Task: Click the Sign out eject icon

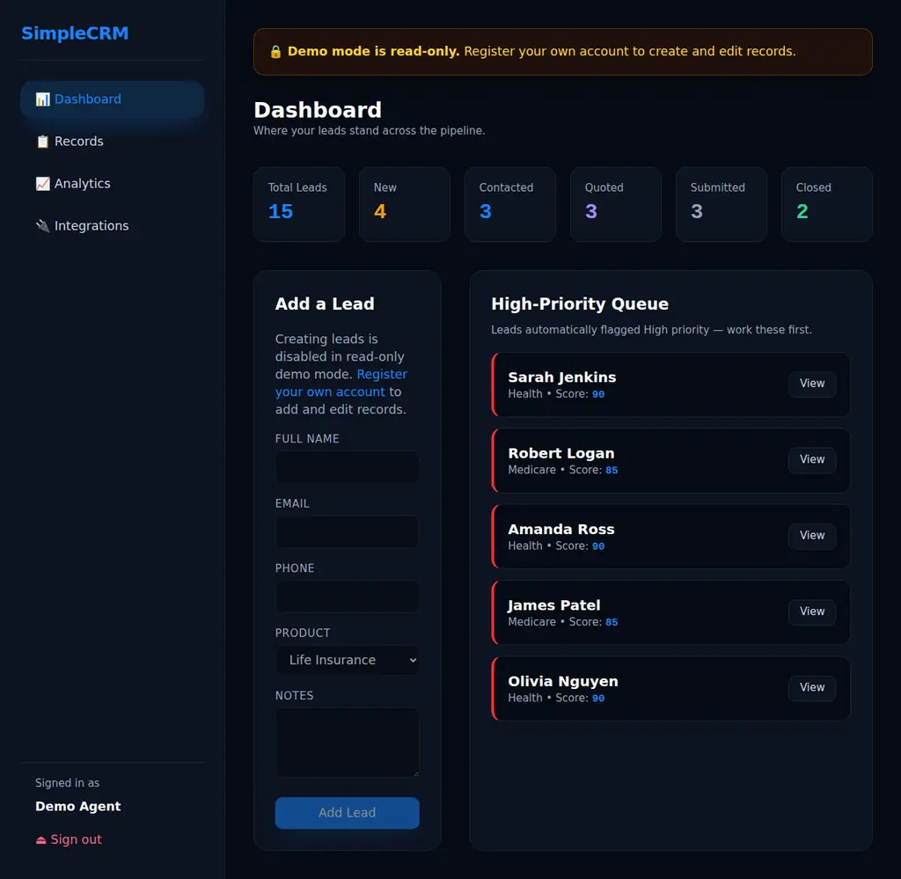Action: (40, 840)
